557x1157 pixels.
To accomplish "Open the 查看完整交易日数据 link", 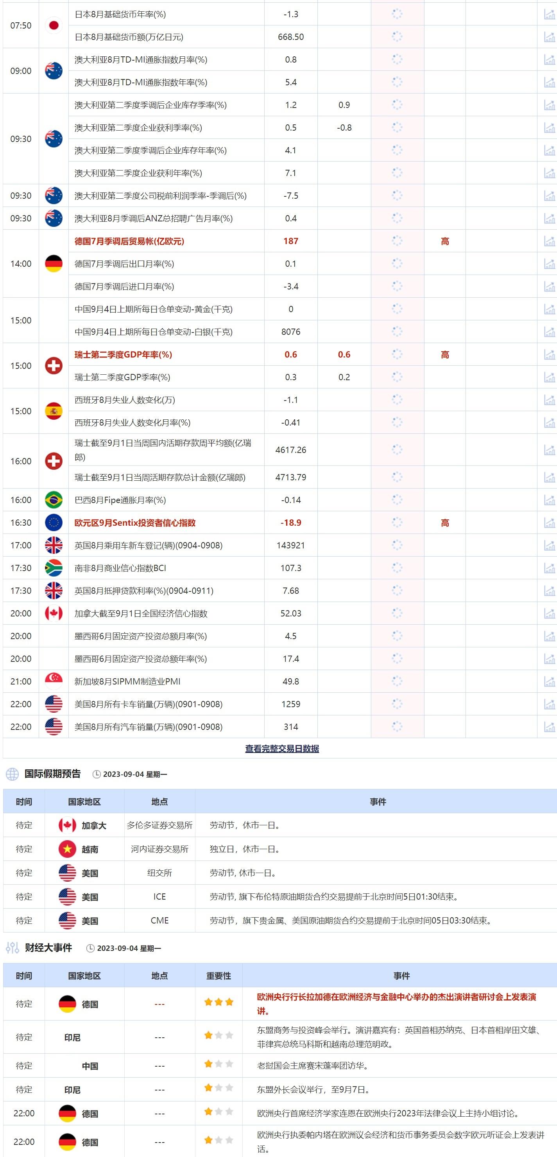I will click(x=282, y=749).
